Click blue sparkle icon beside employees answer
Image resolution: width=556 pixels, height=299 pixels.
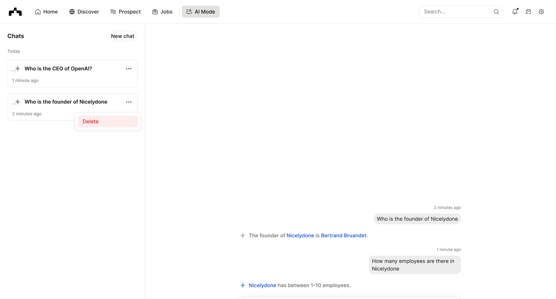[243, 285]
